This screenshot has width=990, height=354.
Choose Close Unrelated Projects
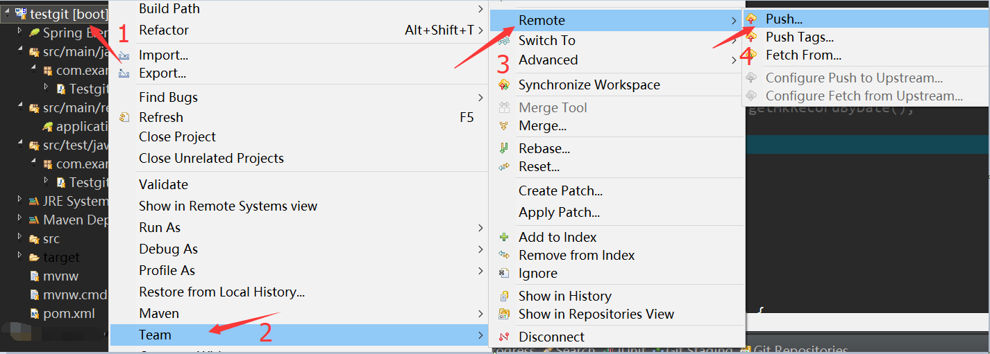[211, 158]
